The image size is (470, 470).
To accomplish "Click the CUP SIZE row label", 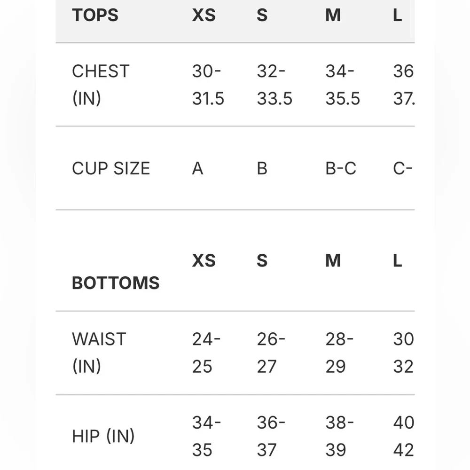I will click(111, 168).
